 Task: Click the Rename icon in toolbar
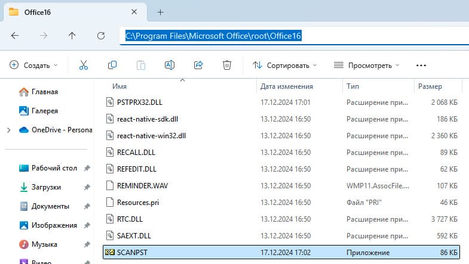pos(170,65)
